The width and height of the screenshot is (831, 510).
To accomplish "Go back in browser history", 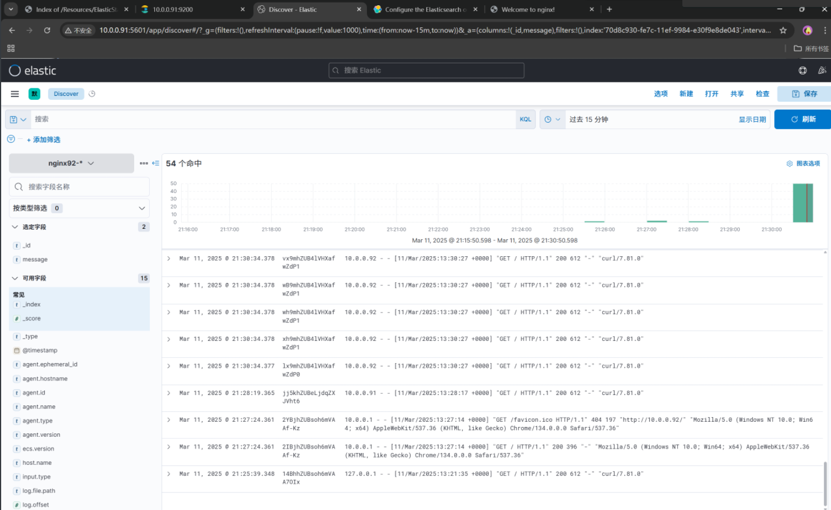I will tap(12, 30).
